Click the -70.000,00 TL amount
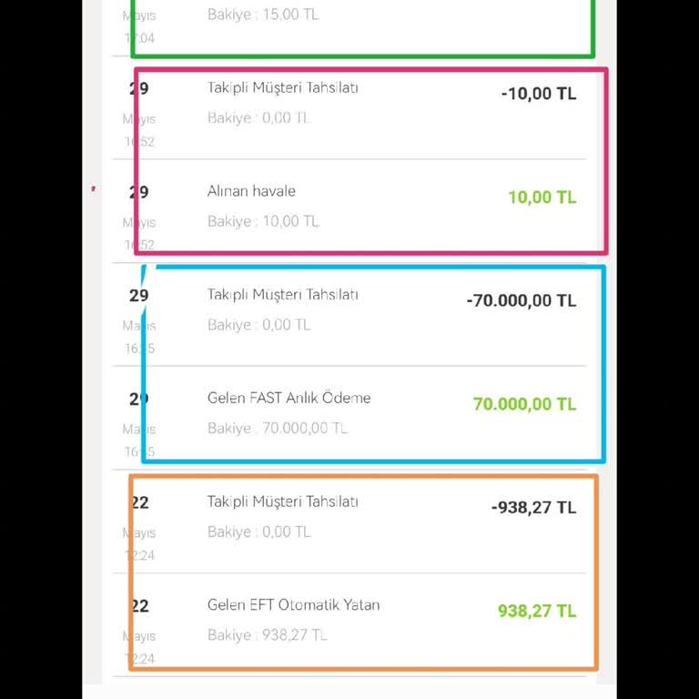This screenshot has width=699, height=699. [521, 300]
